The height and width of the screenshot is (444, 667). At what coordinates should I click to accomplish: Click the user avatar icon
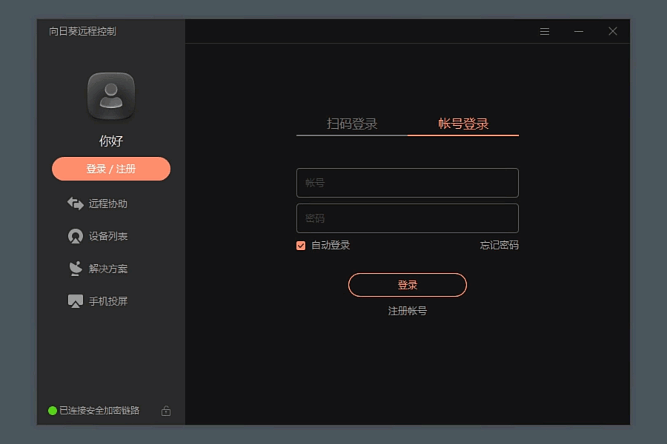(111, 96)
